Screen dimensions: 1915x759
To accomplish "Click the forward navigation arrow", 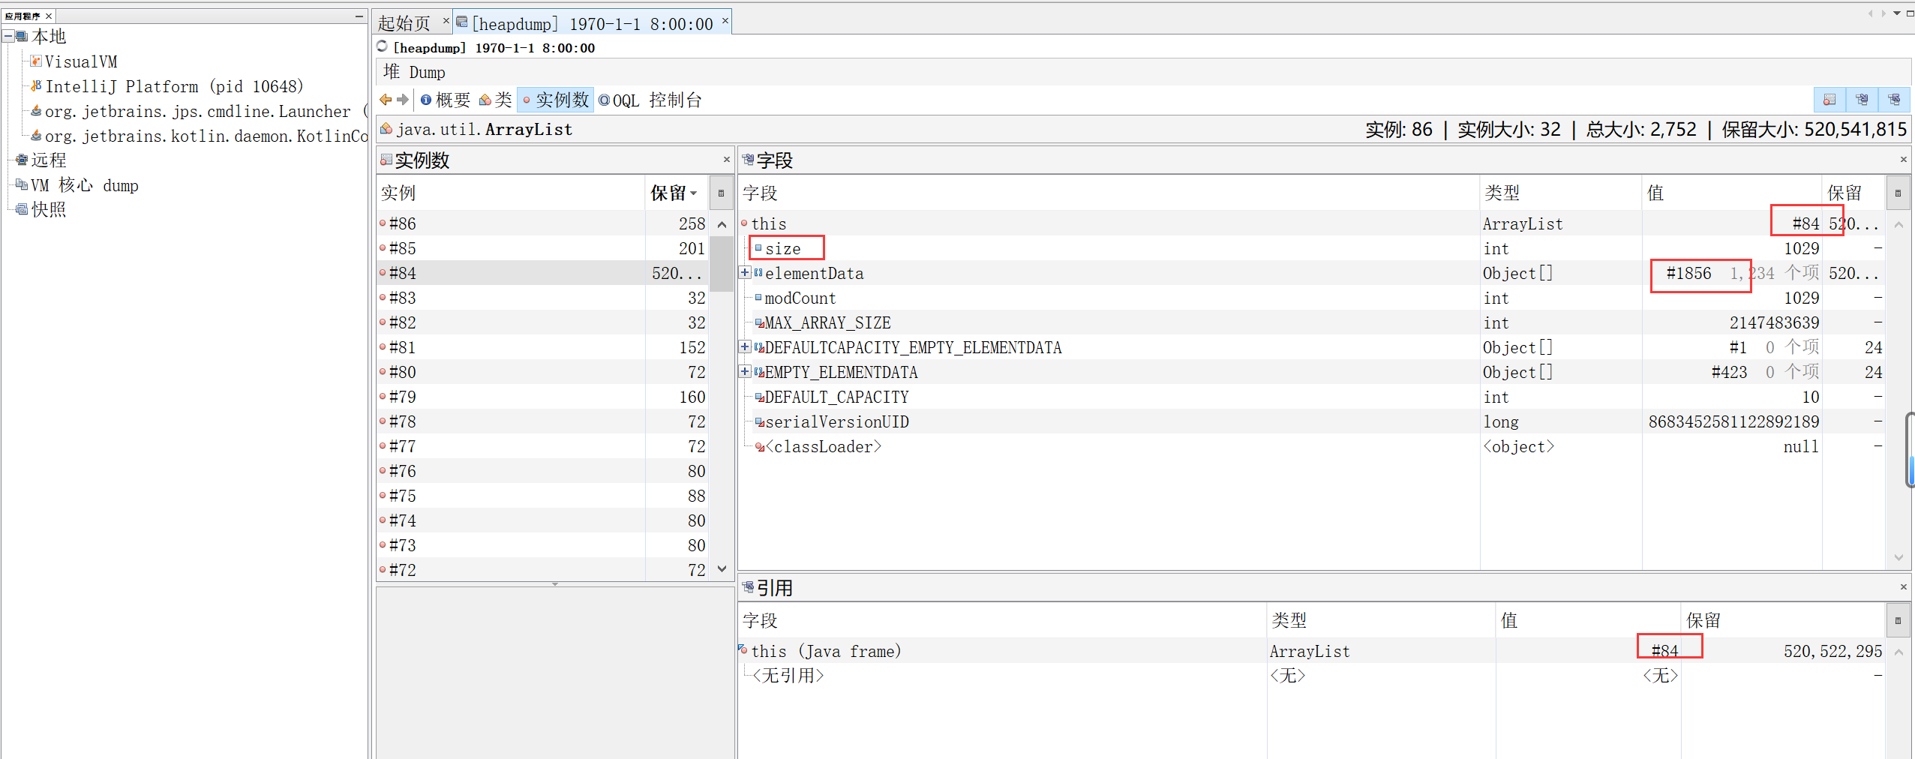I will [403, 100].
